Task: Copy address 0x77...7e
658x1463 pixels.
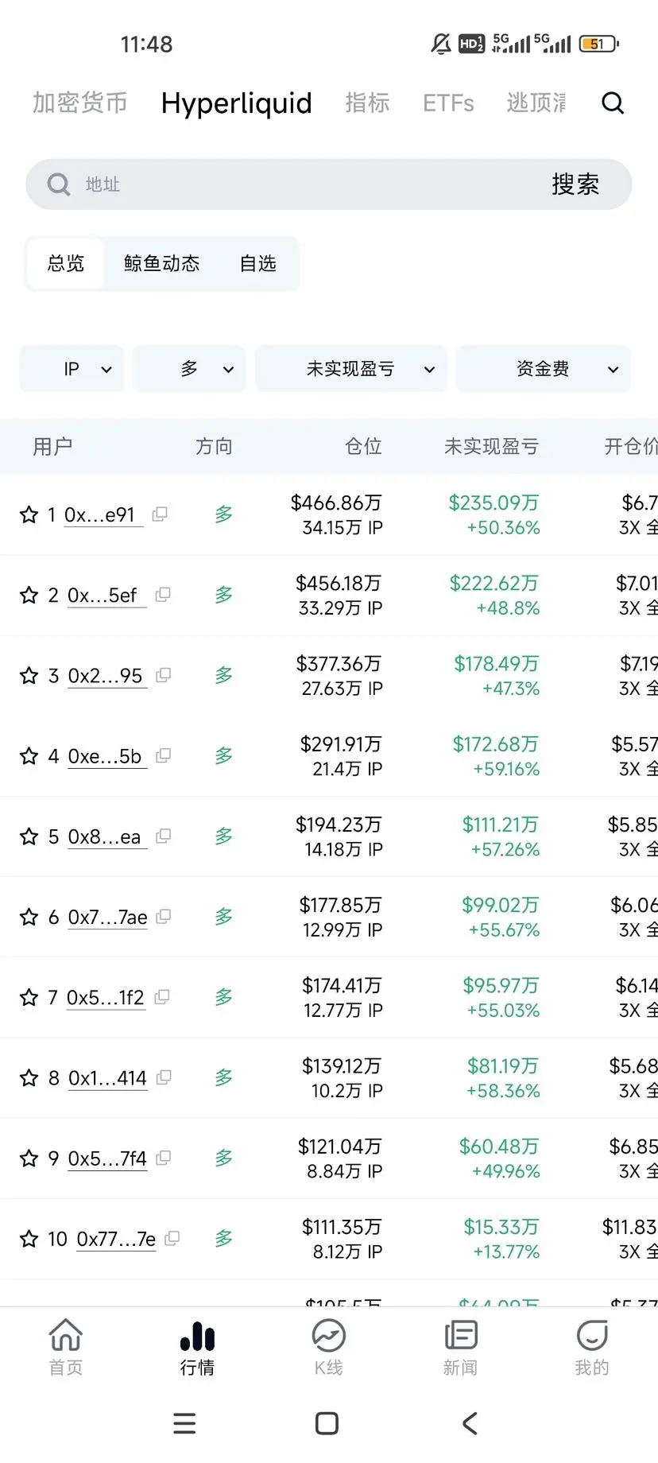Action: click(172, 1237)
